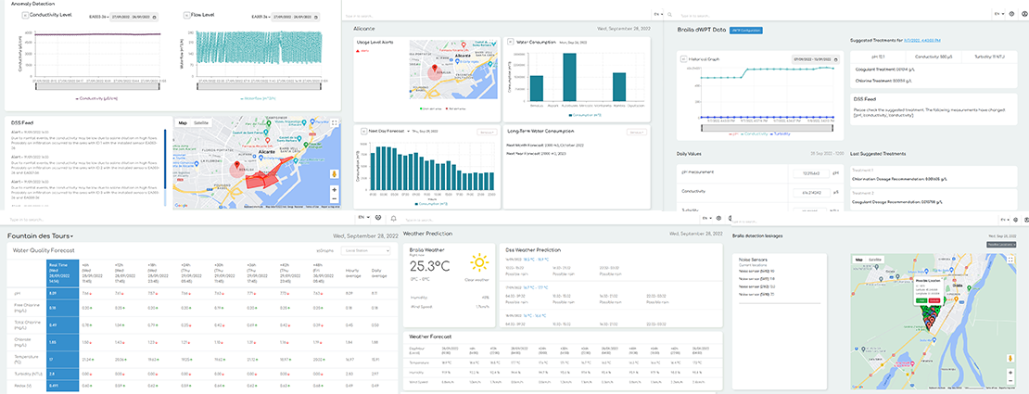Switch DSS Feed map to Satellite
The image size is (1029, 394).
click(x=201, y=122)
